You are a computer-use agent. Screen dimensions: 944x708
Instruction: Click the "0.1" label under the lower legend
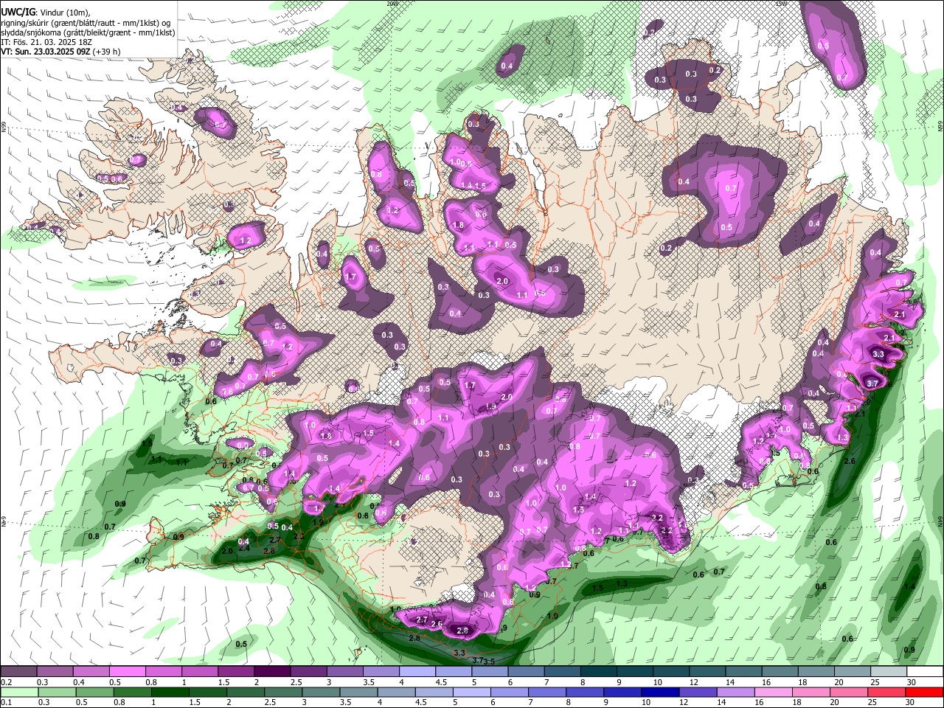click(6, 703)
